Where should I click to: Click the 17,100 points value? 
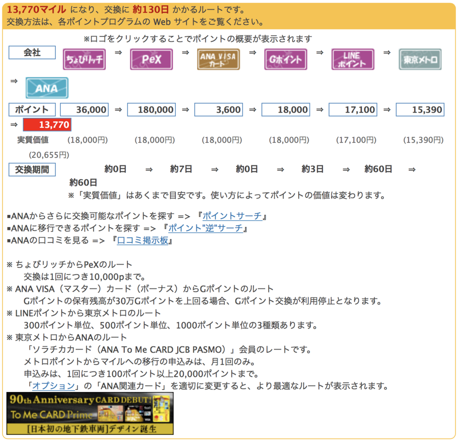[353, 110]
